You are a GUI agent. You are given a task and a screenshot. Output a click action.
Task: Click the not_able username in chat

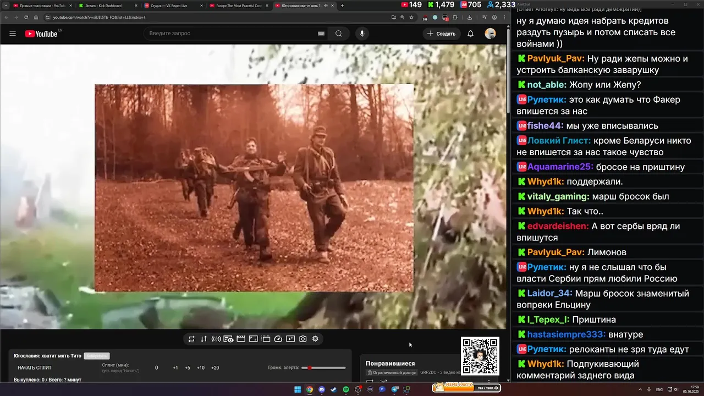547,85
